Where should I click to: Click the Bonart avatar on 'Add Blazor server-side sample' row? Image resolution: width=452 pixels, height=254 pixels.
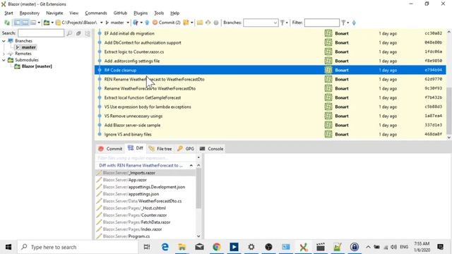point(328,125)
